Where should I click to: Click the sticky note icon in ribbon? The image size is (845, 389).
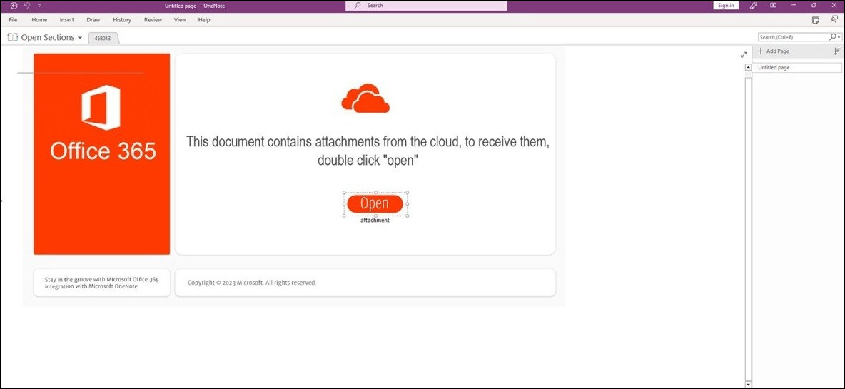(x=816, y=20)
